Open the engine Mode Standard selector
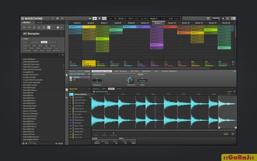257x161 pixels. (142, 80)
